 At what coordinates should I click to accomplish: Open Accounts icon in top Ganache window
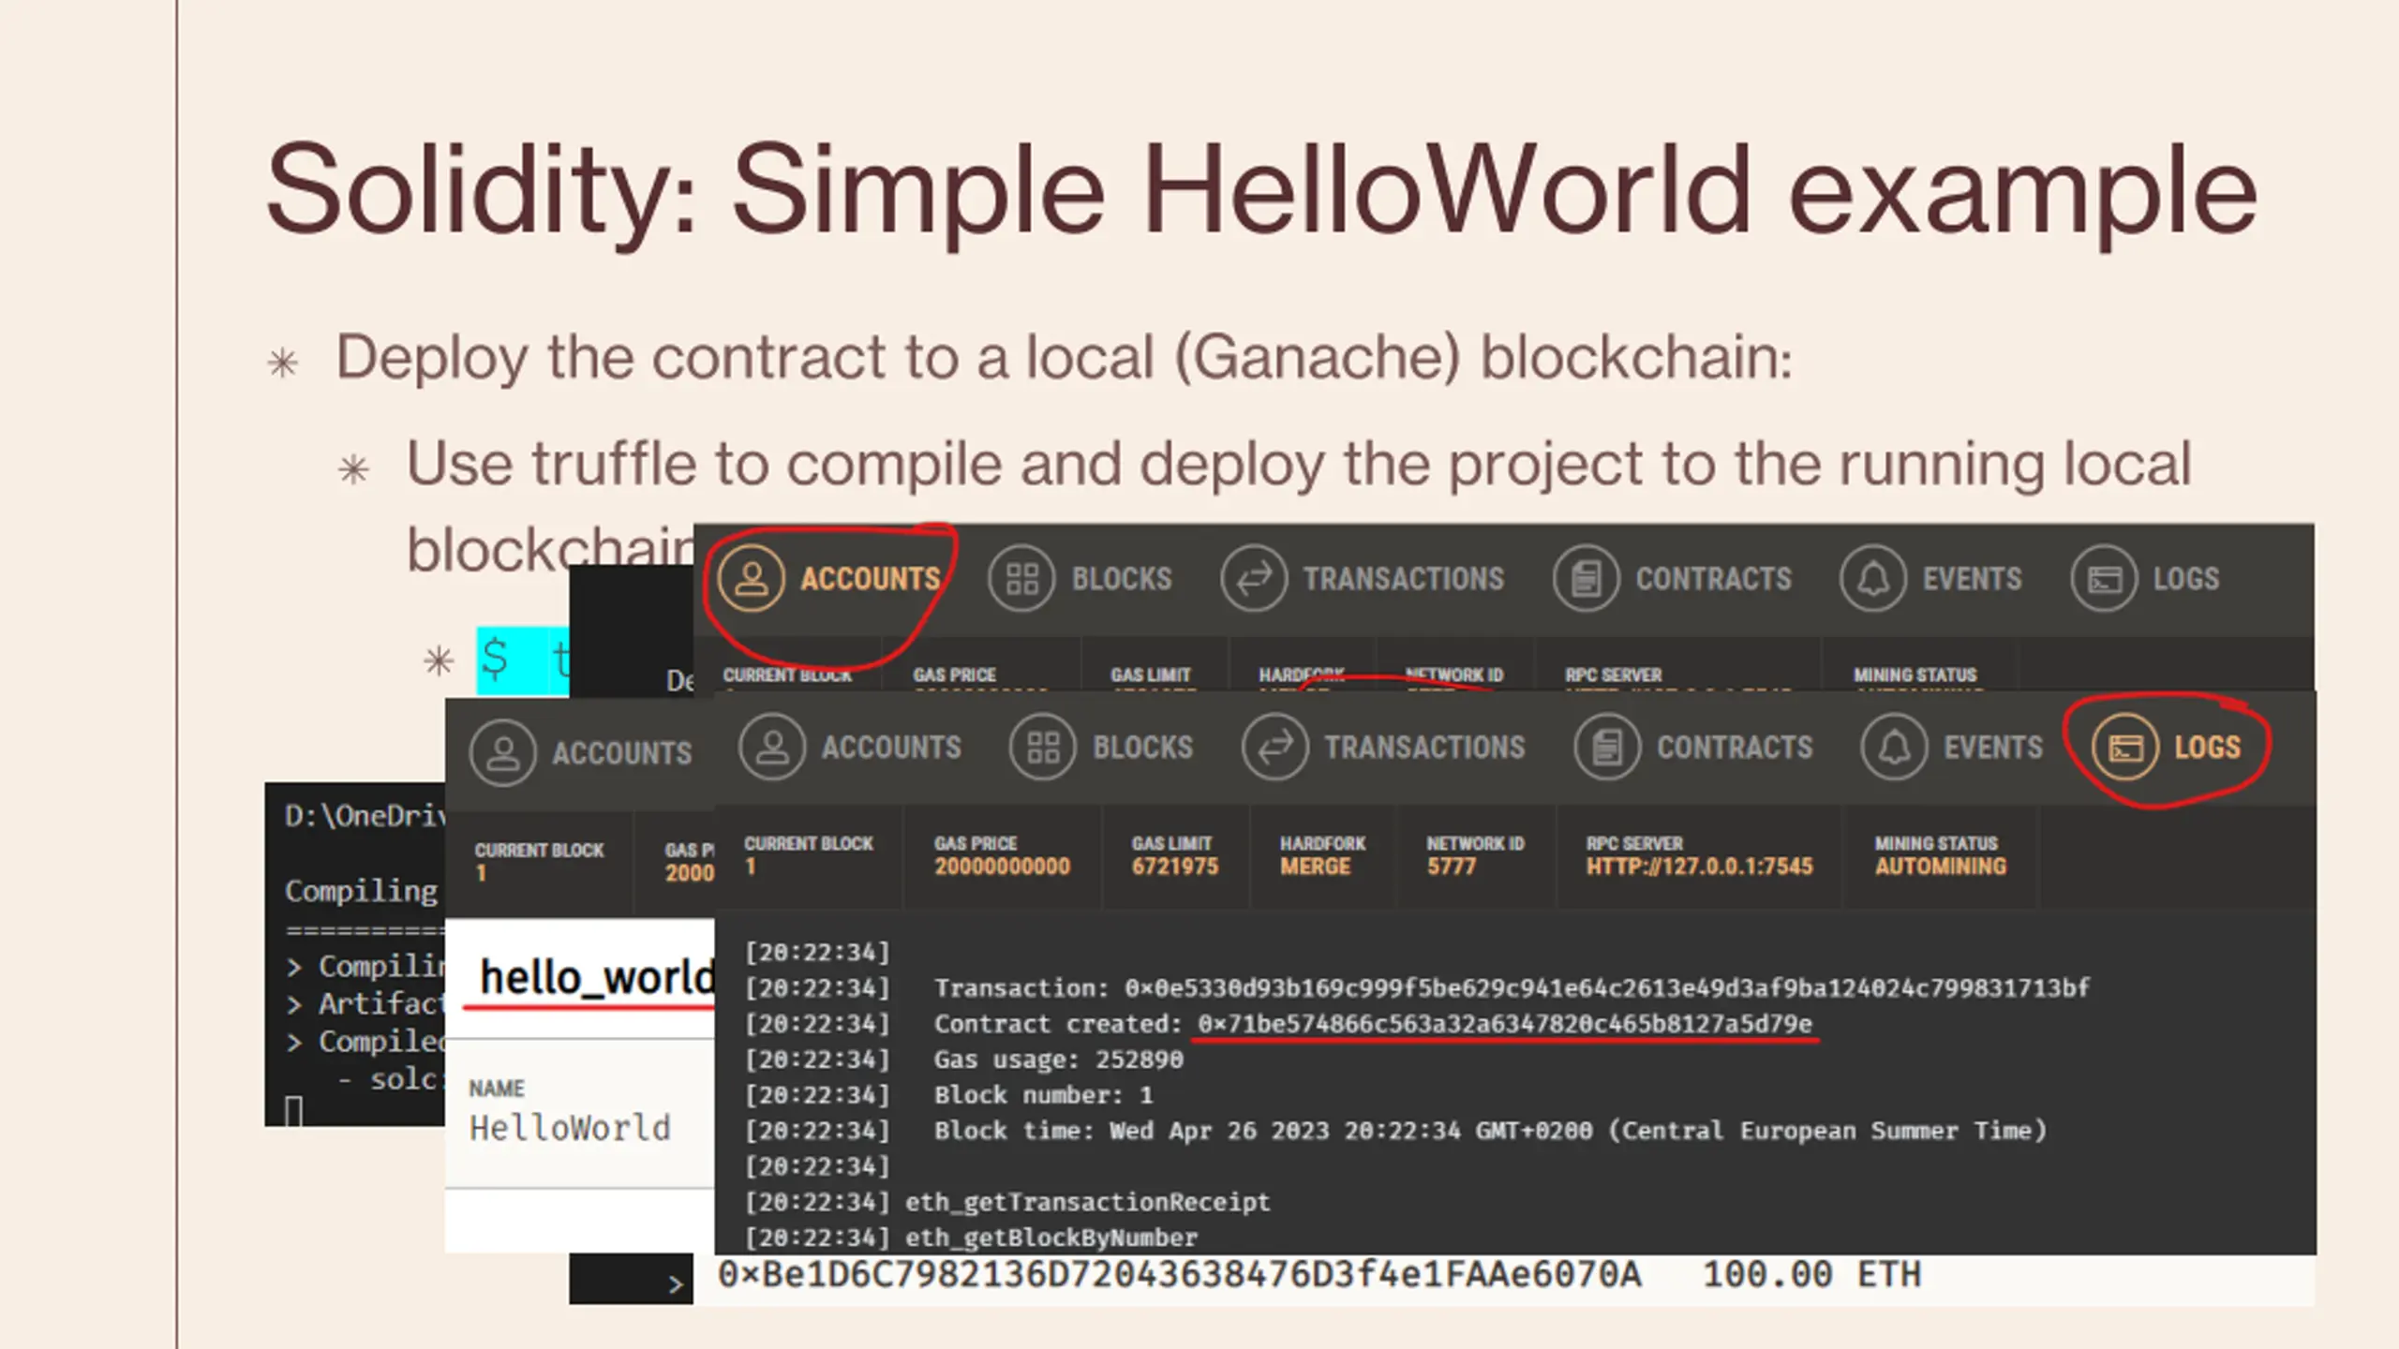(751, 578)
